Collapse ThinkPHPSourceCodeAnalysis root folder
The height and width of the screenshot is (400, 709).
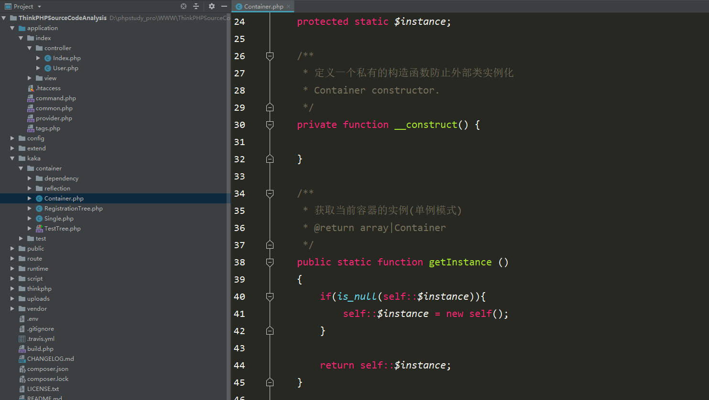click(4, 18)
